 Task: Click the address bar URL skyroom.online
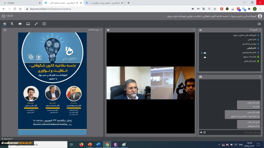coord(50,9)
